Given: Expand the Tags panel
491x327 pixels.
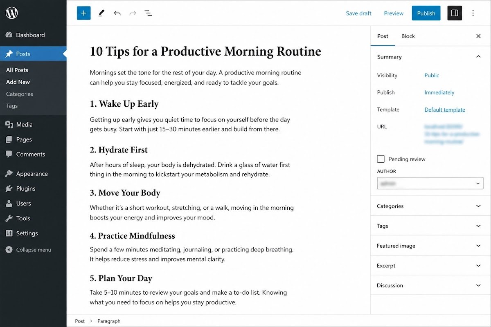Looking at the screenshot, I should click(x=430, y=226).
